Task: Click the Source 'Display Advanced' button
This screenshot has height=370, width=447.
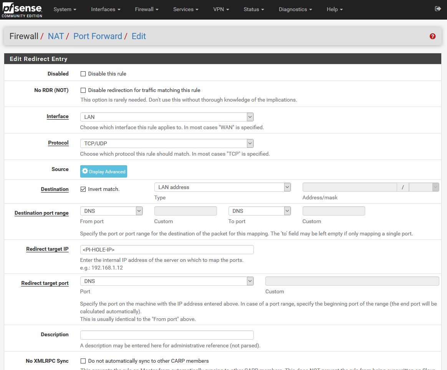Action: 103,171
